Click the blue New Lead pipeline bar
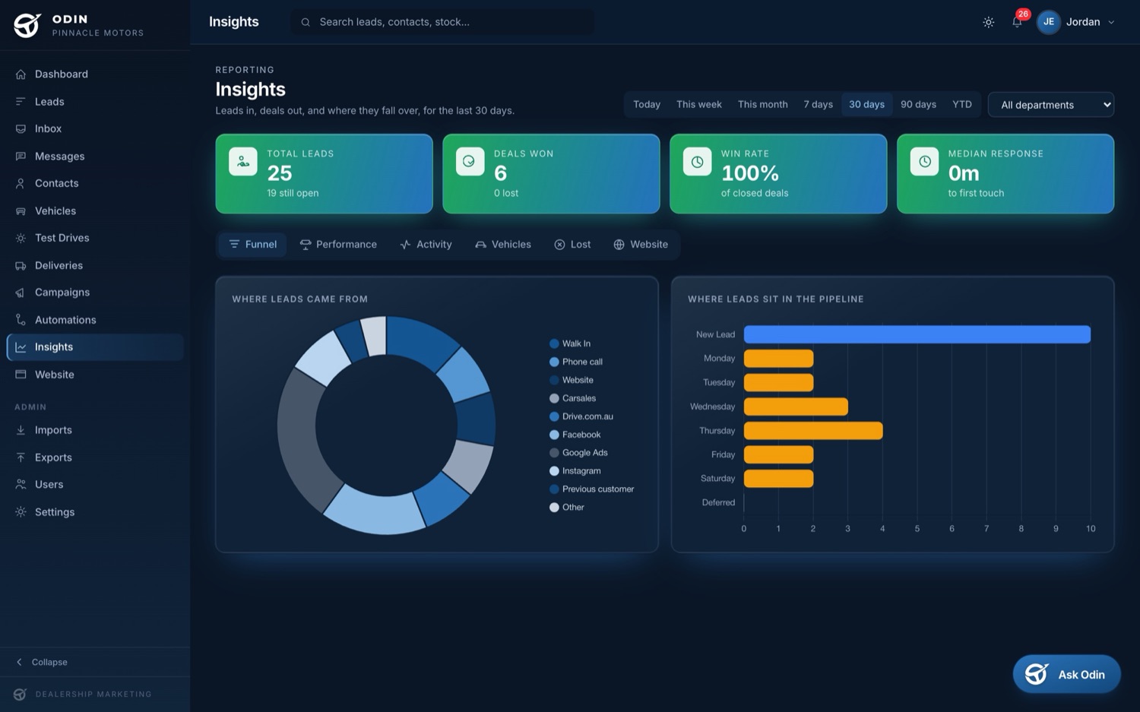The height and width of the screenshot is (712, 1140). point(917,334)
